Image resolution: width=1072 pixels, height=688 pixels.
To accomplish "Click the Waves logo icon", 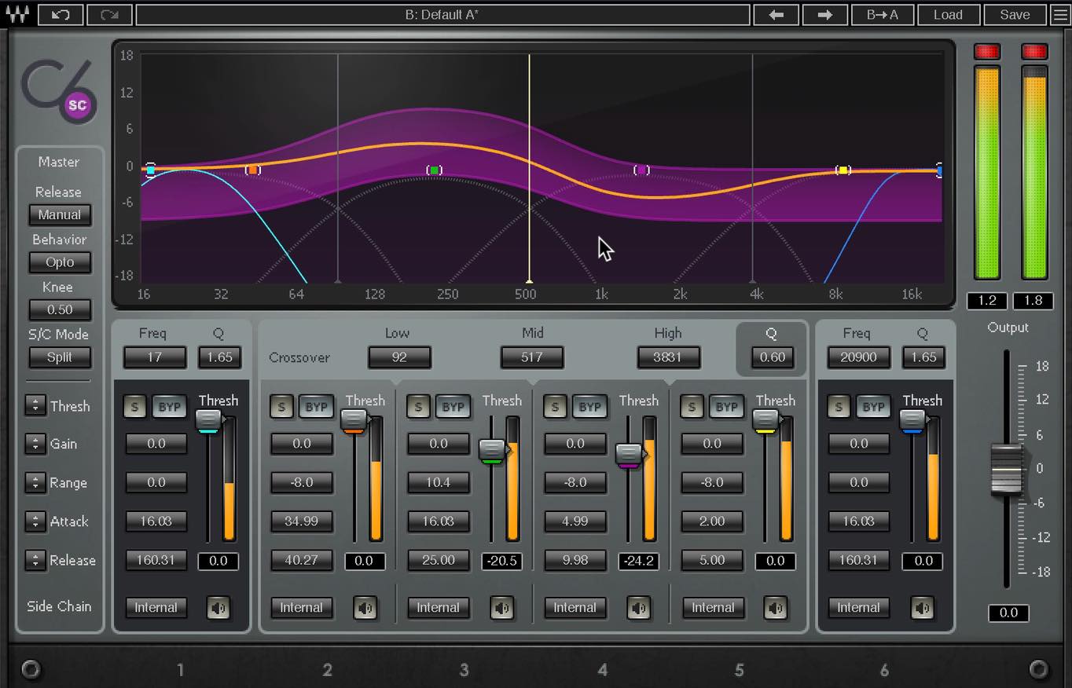I will [x=18, y=14].
